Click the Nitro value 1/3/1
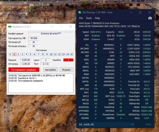 tap(147, 118)
